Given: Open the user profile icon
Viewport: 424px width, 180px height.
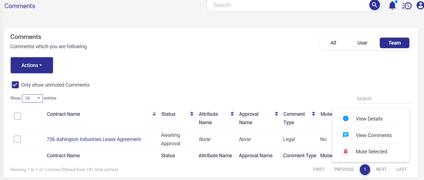Looking at the screenshot, I should (x=420, y=6).
